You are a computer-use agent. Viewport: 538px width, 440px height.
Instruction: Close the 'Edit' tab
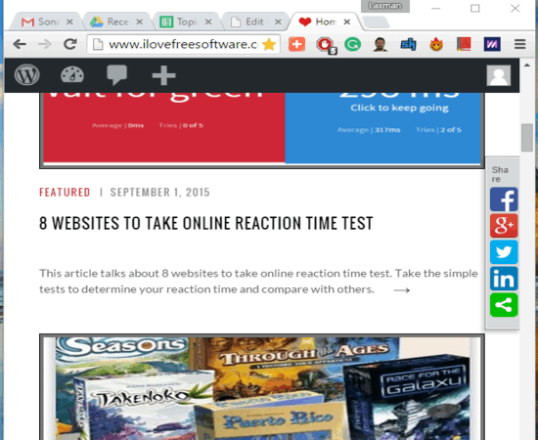(278, 22)
